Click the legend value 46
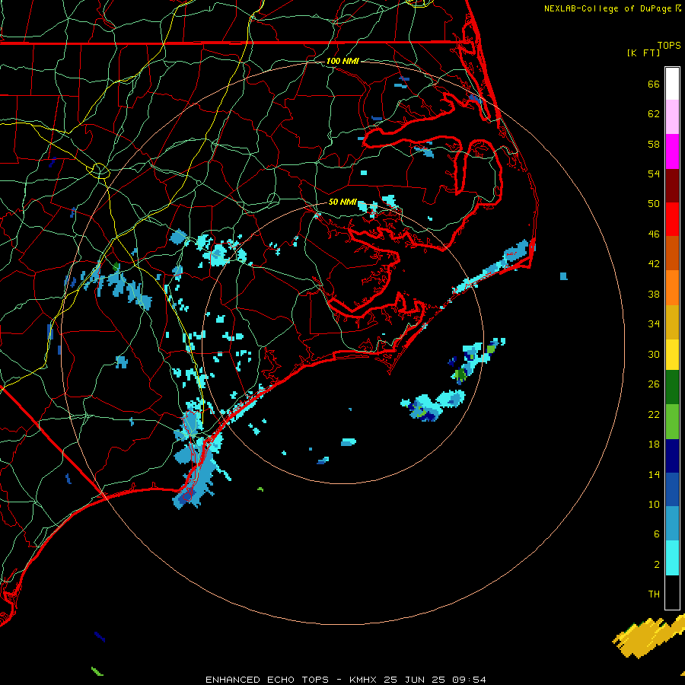The image size is (685, 685). click(654, 234)
